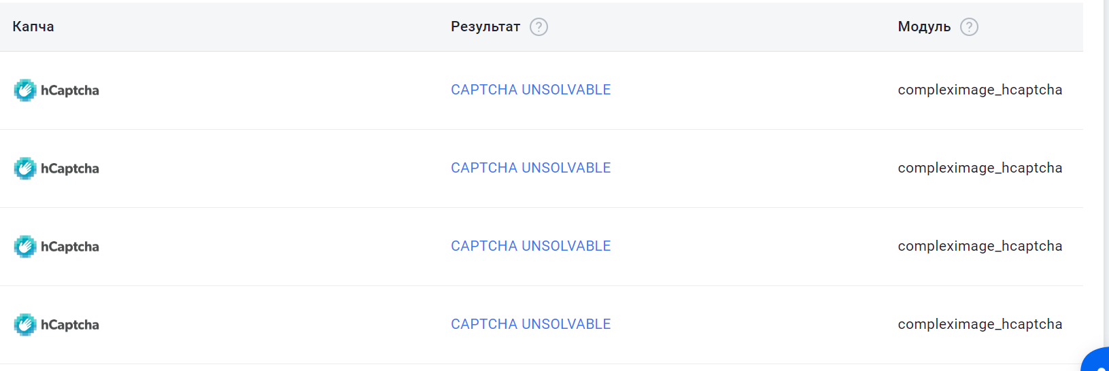Click the vertical scrollbar on right edge
The height and width of the screenshot is (371, 1109).
pyautogui.click(x=1106, y=170)
